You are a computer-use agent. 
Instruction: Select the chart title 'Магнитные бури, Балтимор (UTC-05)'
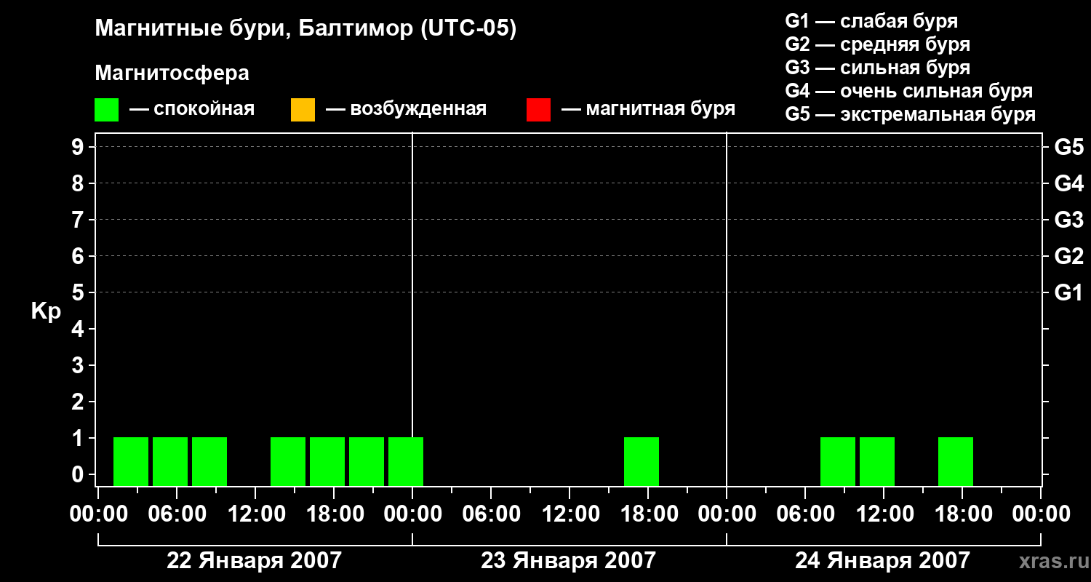click(305, 29)
